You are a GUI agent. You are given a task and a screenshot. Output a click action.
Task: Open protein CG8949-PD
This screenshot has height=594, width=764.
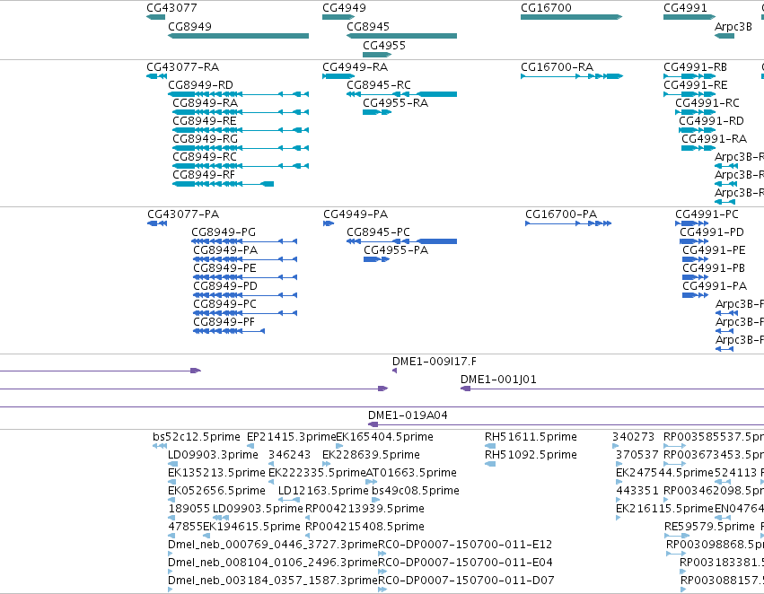[225, 286]
